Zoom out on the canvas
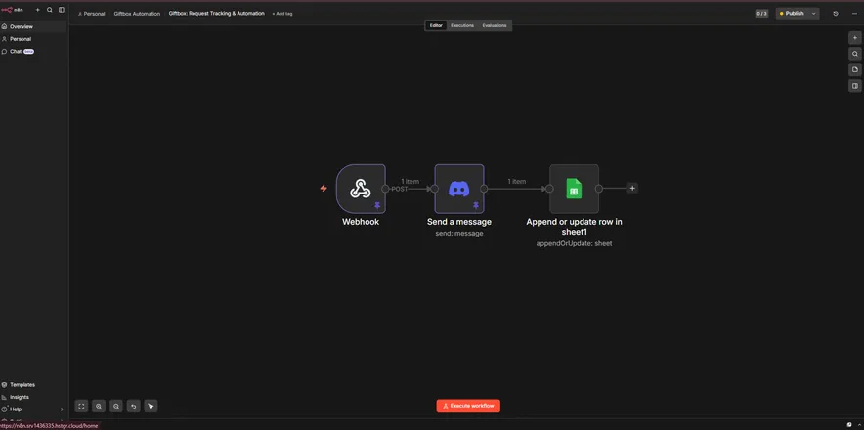Image resolution: width=864 pixels, height=430 pixels. (x=116, y=407)
